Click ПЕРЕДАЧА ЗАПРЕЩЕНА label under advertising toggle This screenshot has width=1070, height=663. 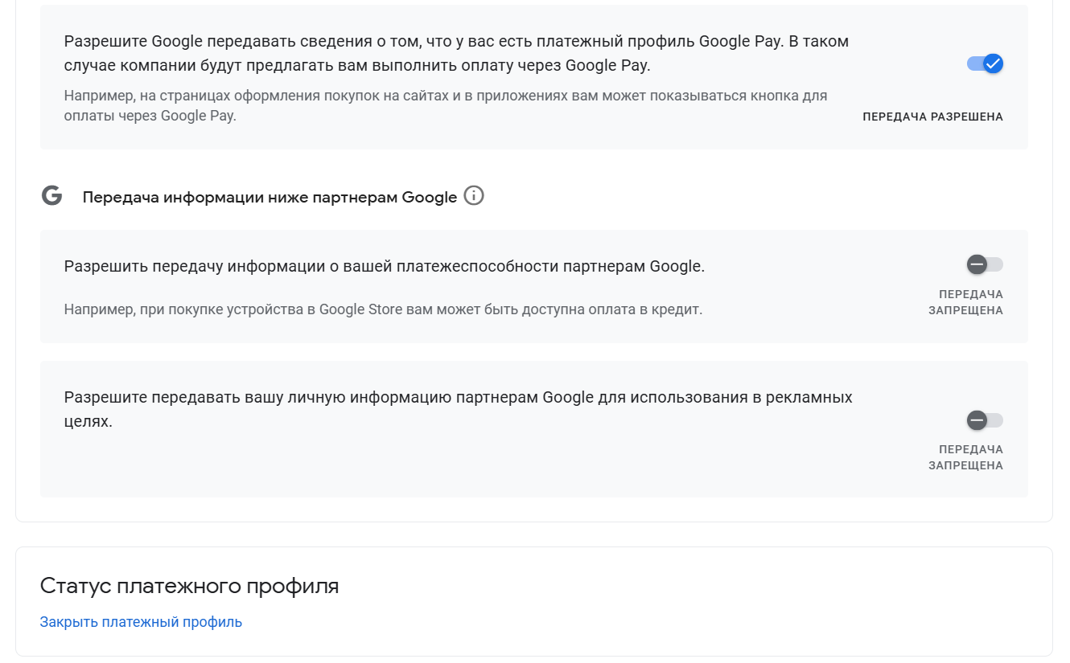(966, 457)
